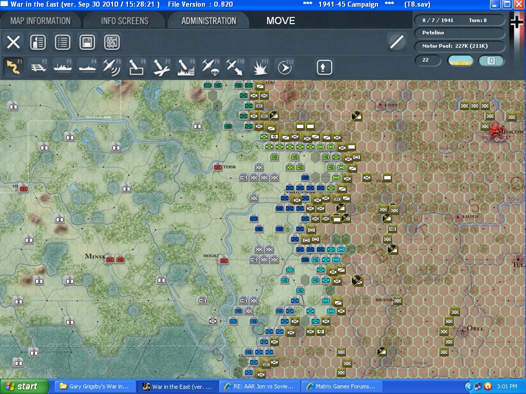Viewport: 526px width, 394px height.
Task: Select the MOVE tab
Action: point(281,21)
